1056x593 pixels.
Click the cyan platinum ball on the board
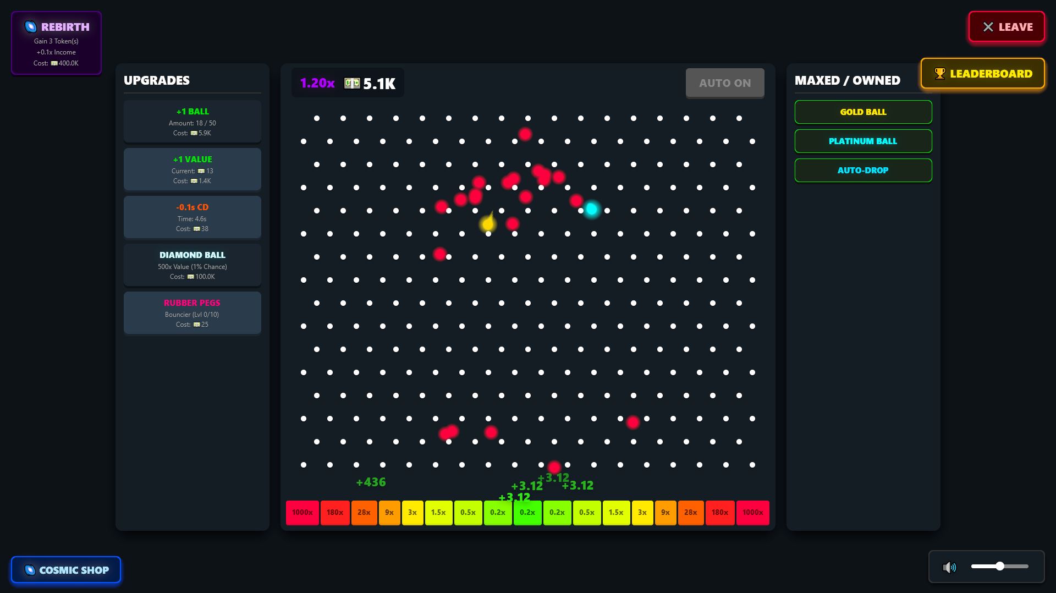point(591,209)
